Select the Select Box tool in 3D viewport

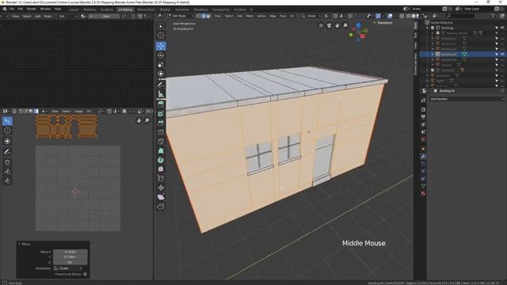(x=161, y=26)
